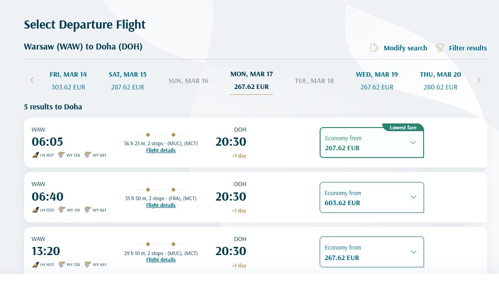Click the Lufthansa logo beside LH 1617
This screenshot has height=300, width=499.
pyautogui.click(x=35, y=155)
